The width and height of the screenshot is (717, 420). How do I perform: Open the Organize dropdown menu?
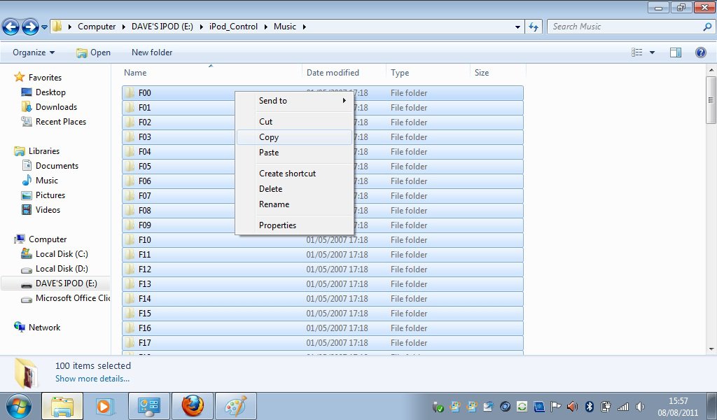click(34, 52)
